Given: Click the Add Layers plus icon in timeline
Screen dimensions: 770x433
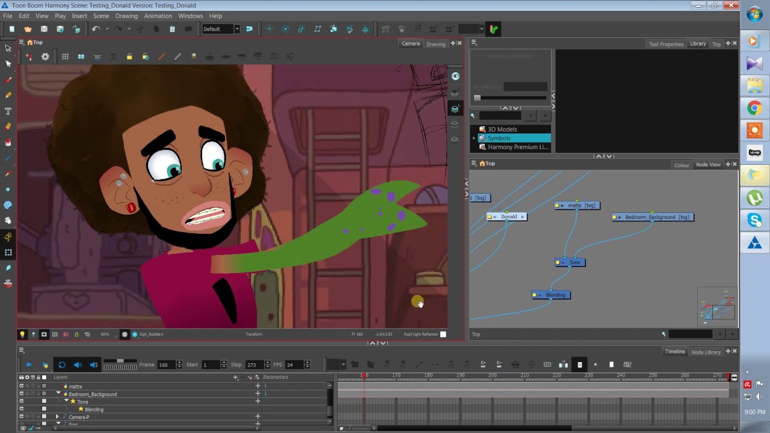Looking at the screenshot, I should click(x=236, y=378).
